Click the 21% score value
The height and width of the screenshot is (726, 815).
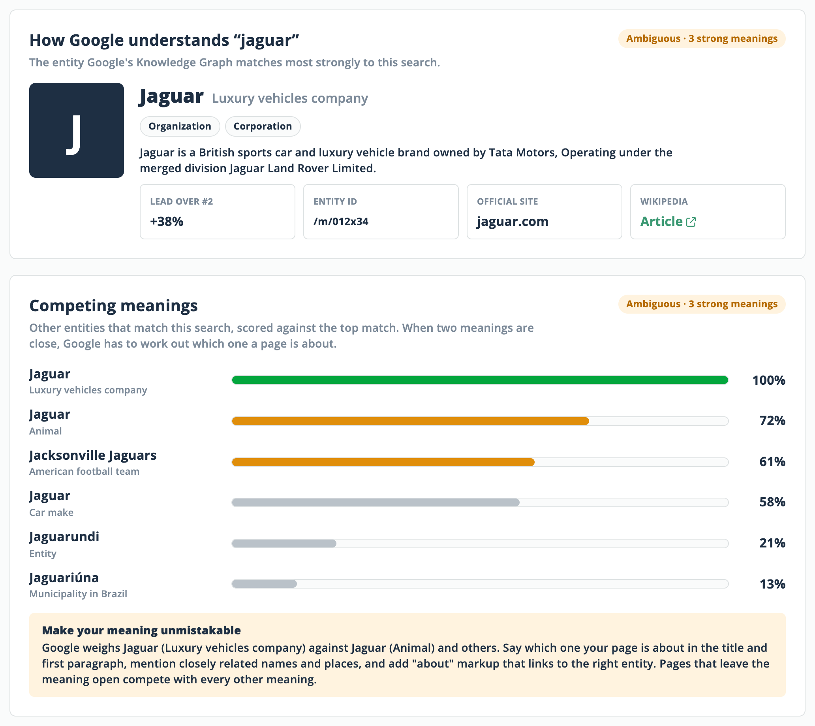coord(772,543)
